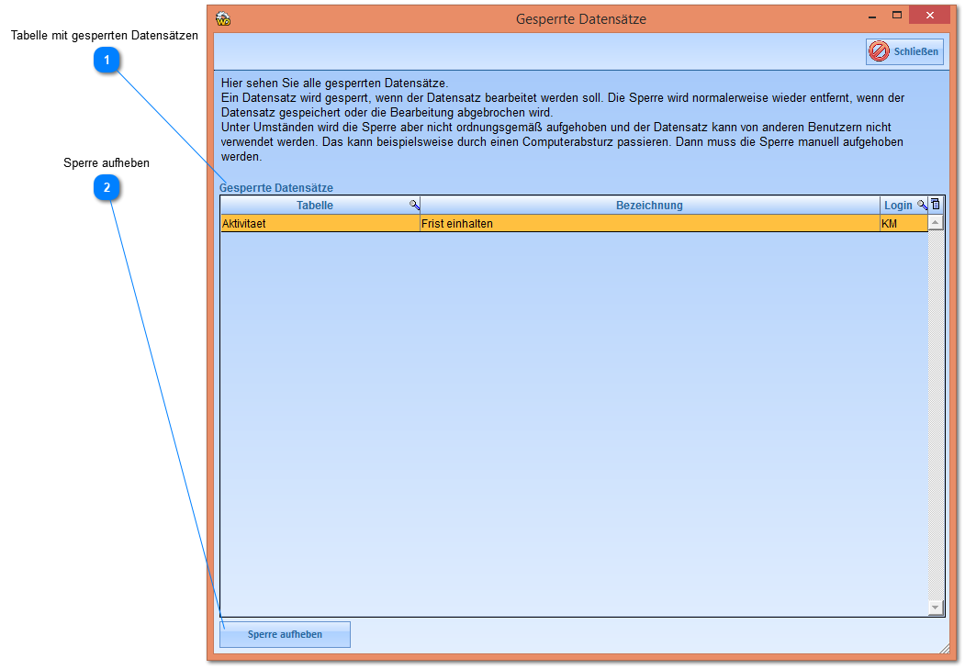This screenshot has width=965, height=669.
Task: Click the scrollbar down arrow
Action: click(x=936, y=608)
